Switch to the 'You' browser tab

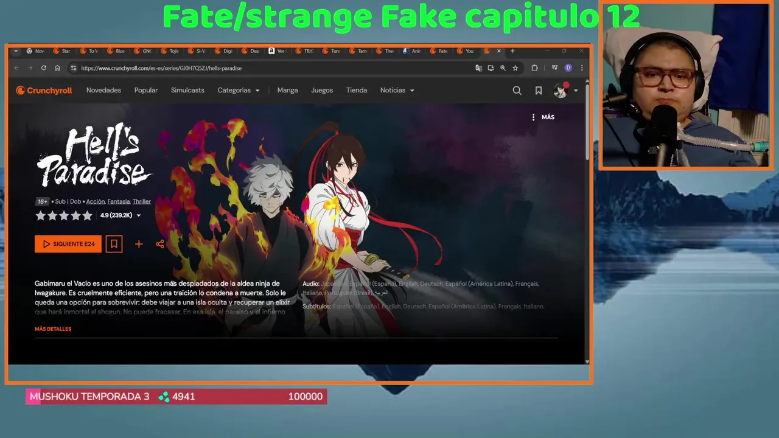[465, 51]
